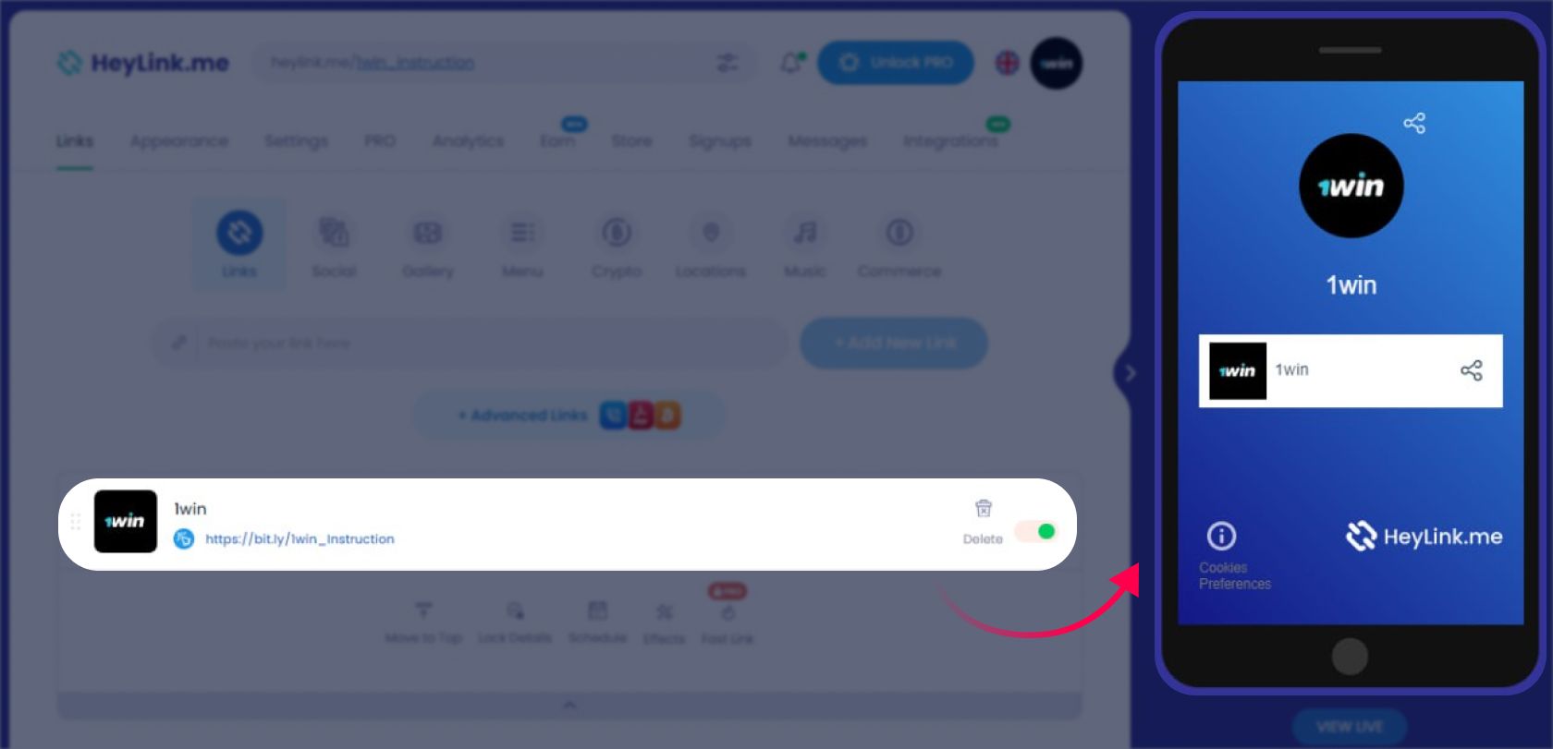Click the 1win link thumbnail image

click(x=126, y=522)
